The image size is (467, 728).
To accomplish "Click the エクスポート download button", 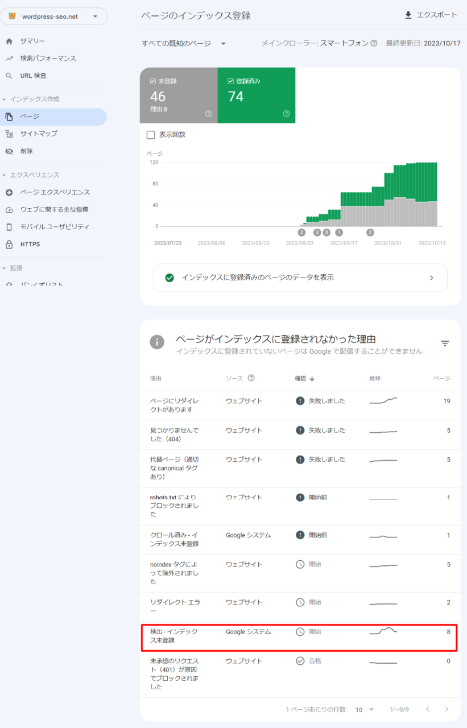I will 431,15.
